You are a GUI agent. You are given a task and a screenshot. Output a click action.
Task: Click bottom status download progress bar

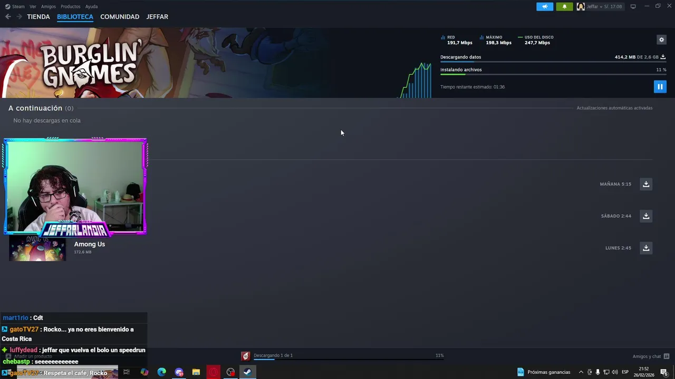click(x=349, y=360)
